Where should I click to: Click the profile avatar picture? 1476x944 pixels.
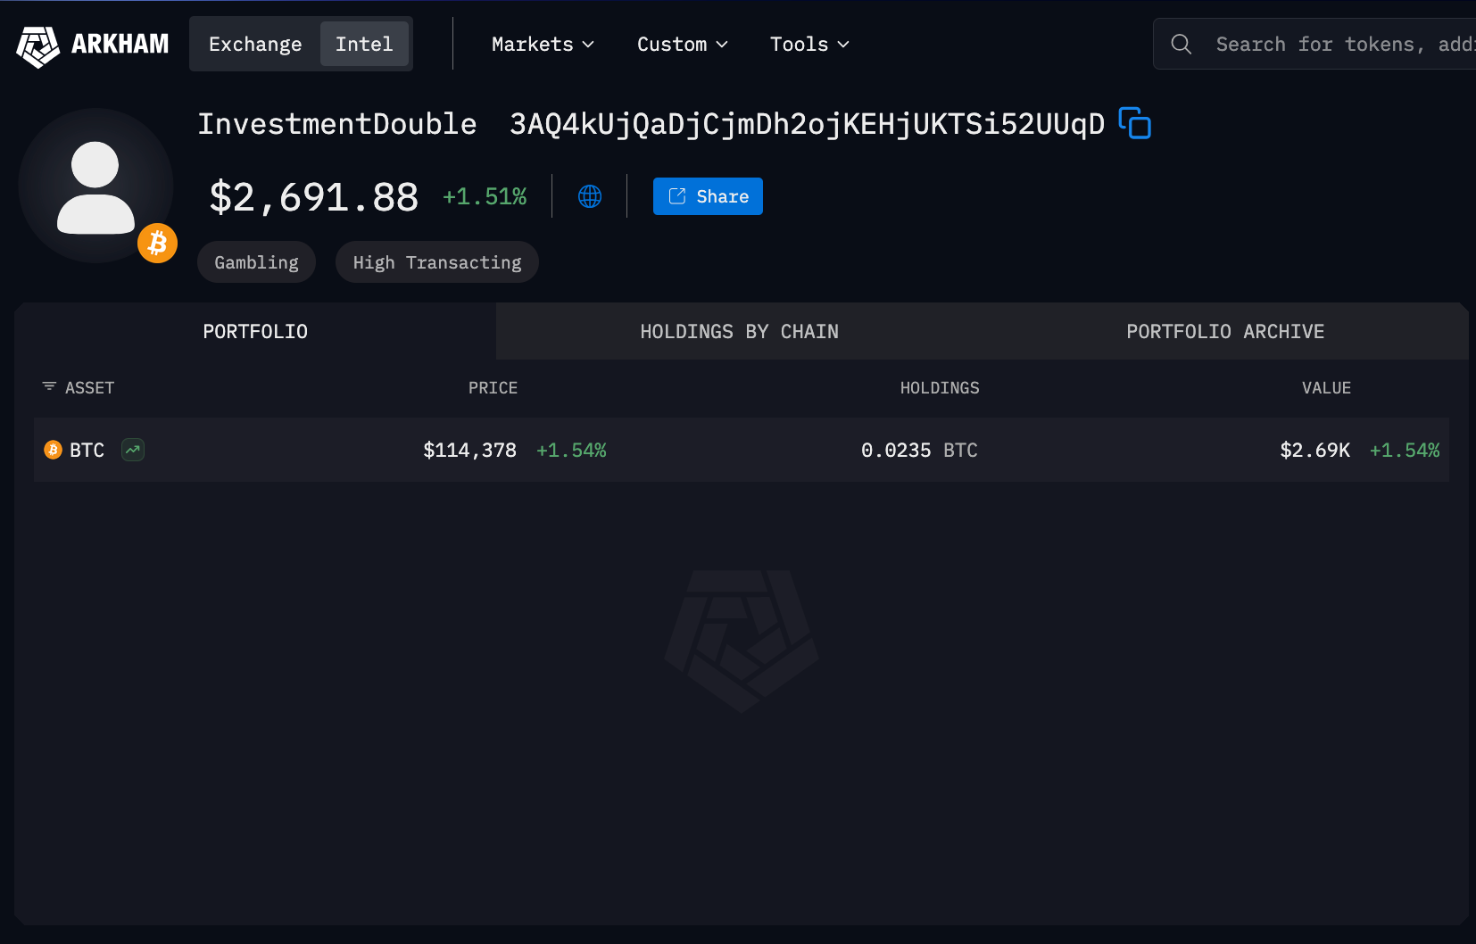coord(95,186)
